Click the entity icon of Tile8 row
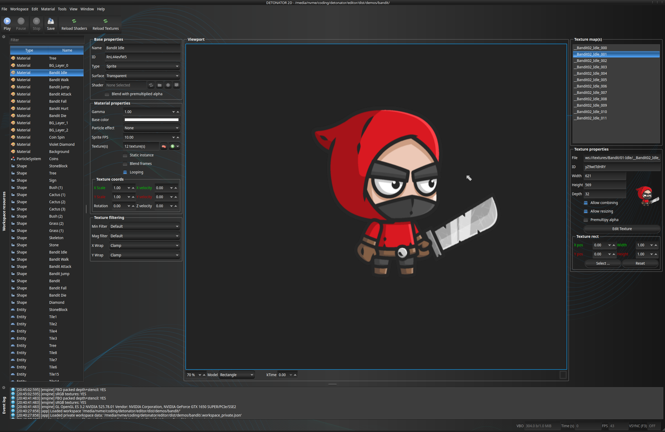Image resolution: width=665 pixels, height=432 pixels. [13, 353]
